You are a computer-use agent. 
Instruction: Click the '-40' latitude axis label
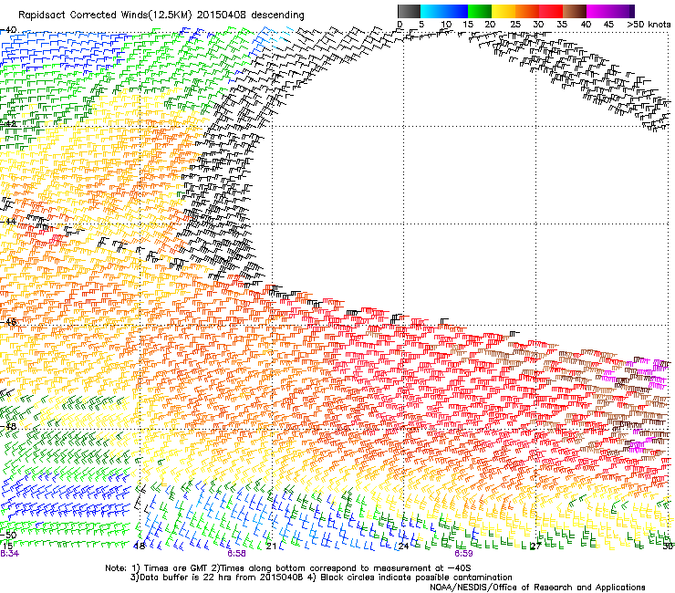point(8,30)
